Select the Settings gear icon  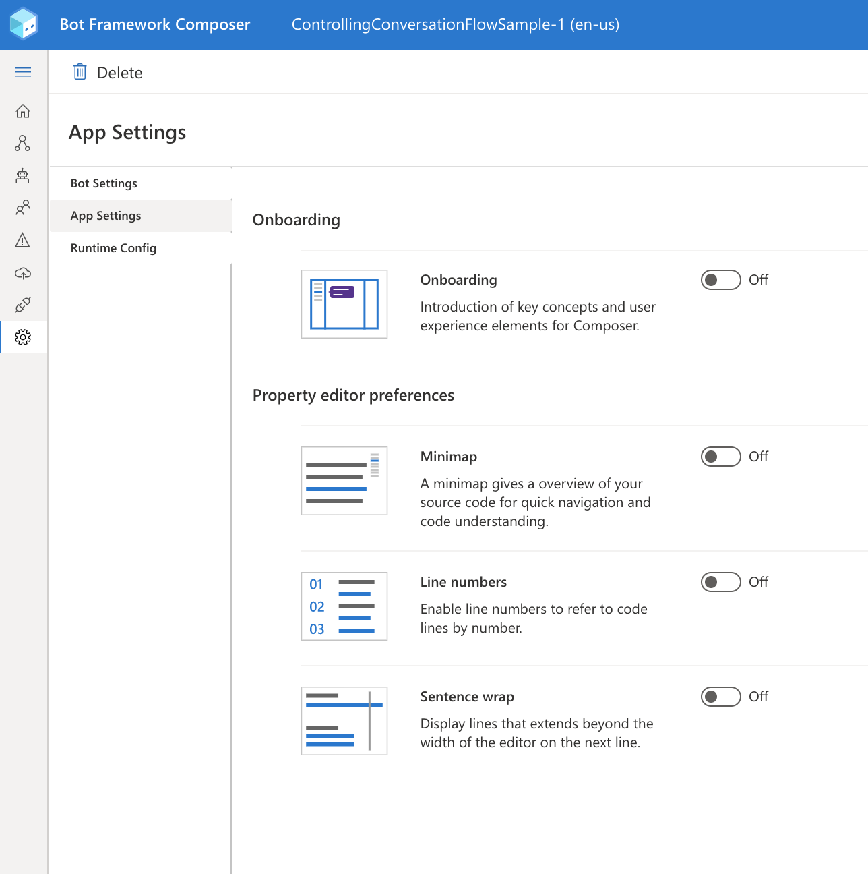tap(23, 337)
